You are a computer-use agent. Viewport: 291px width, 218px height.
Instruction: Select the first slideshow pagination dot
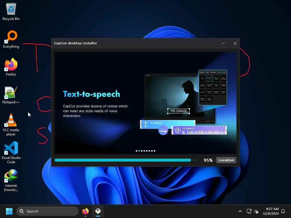click(137, 151)
